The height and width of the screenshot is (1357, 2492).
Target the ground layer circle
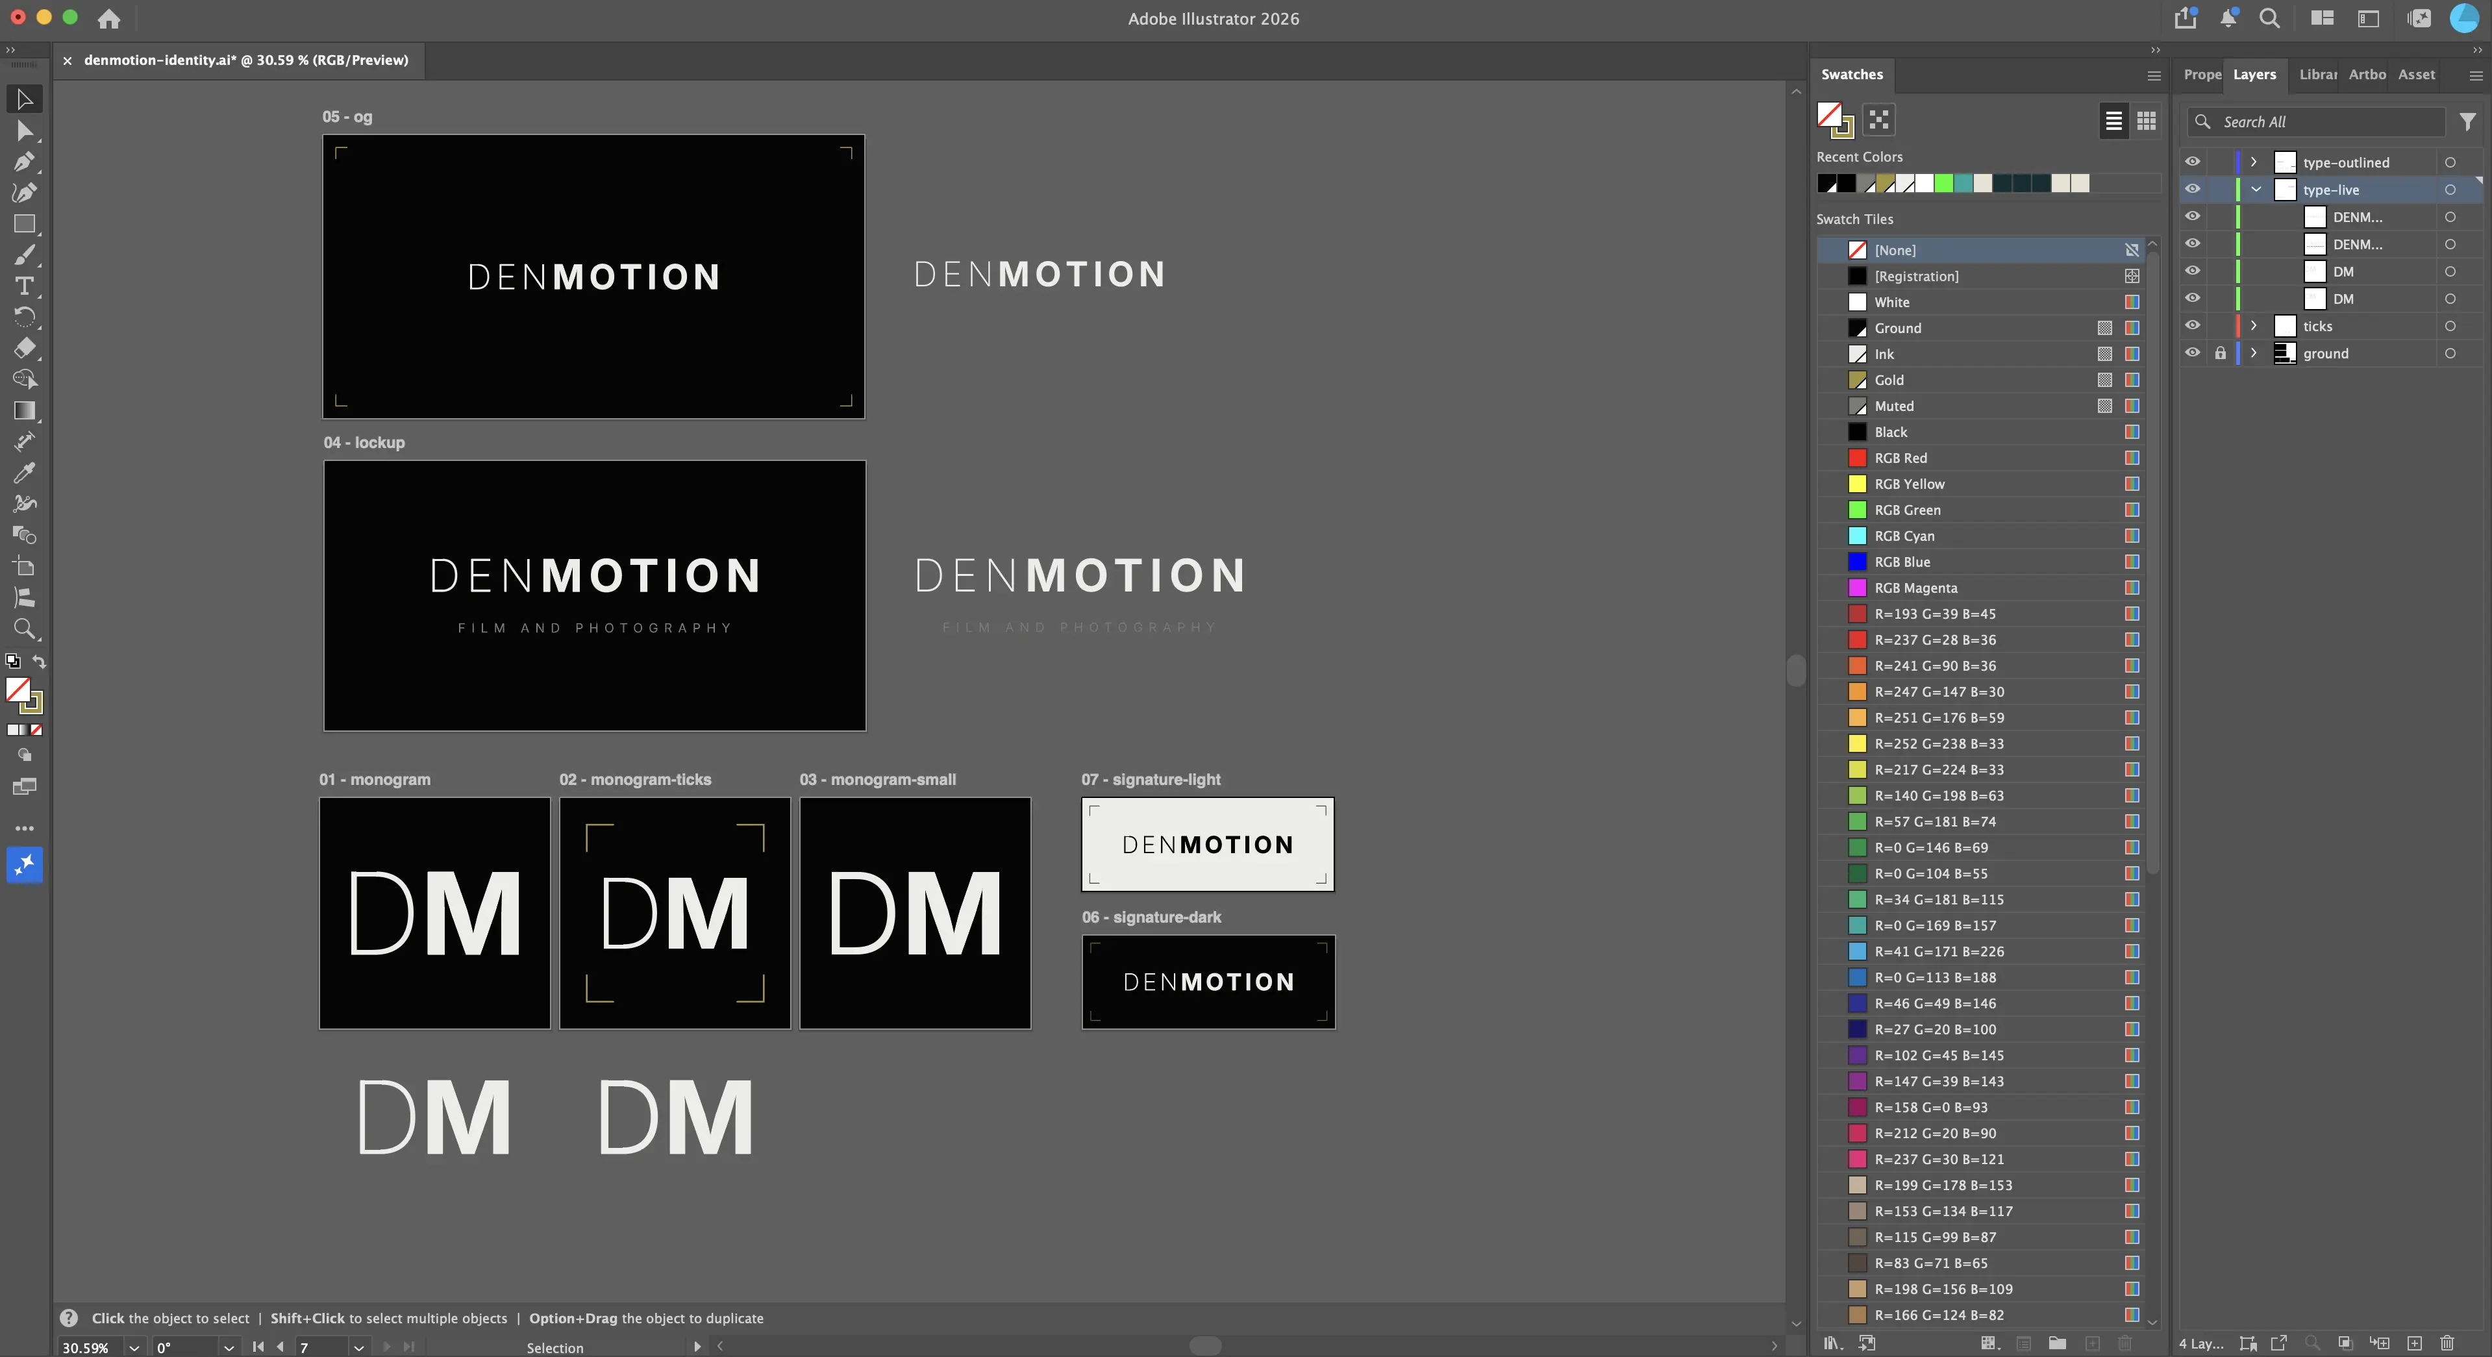(2450, 353)
